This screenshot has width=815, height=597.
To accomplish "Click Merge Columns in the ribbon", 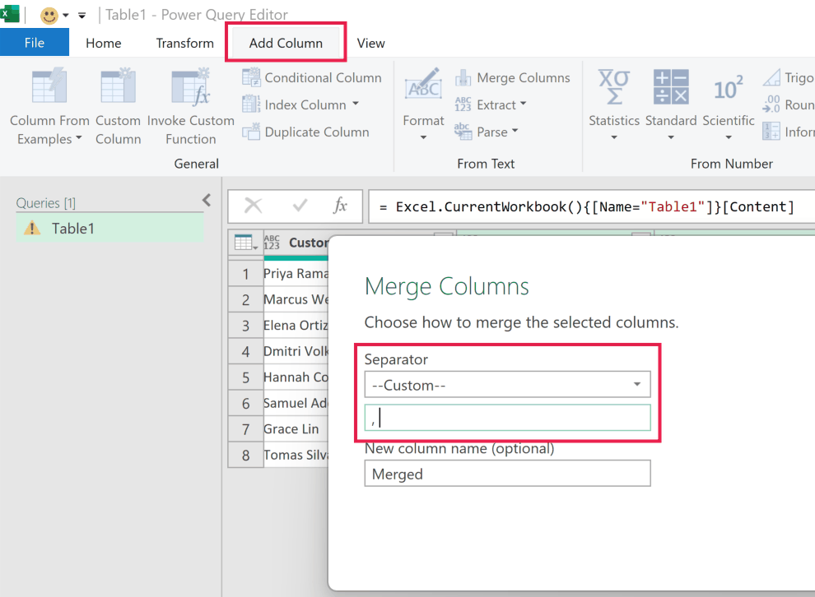I will tap(513, 78).
